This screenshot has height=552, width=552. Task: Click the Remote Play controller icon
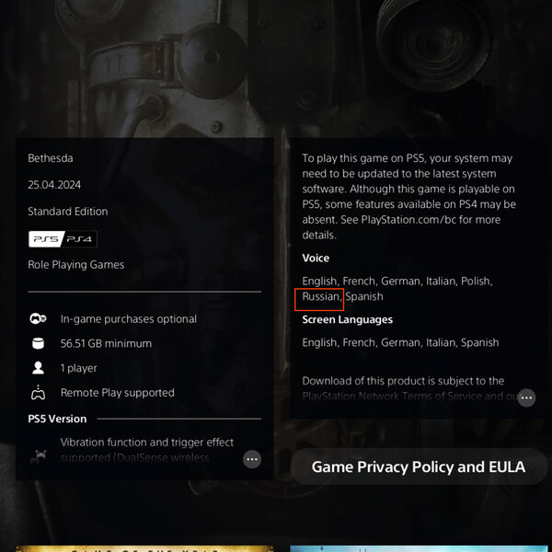(x=38, y=392)
